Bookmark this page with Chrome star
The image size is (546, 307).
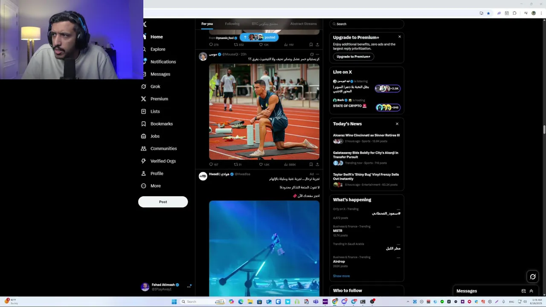pyautogui.click(x=488, y=13)
